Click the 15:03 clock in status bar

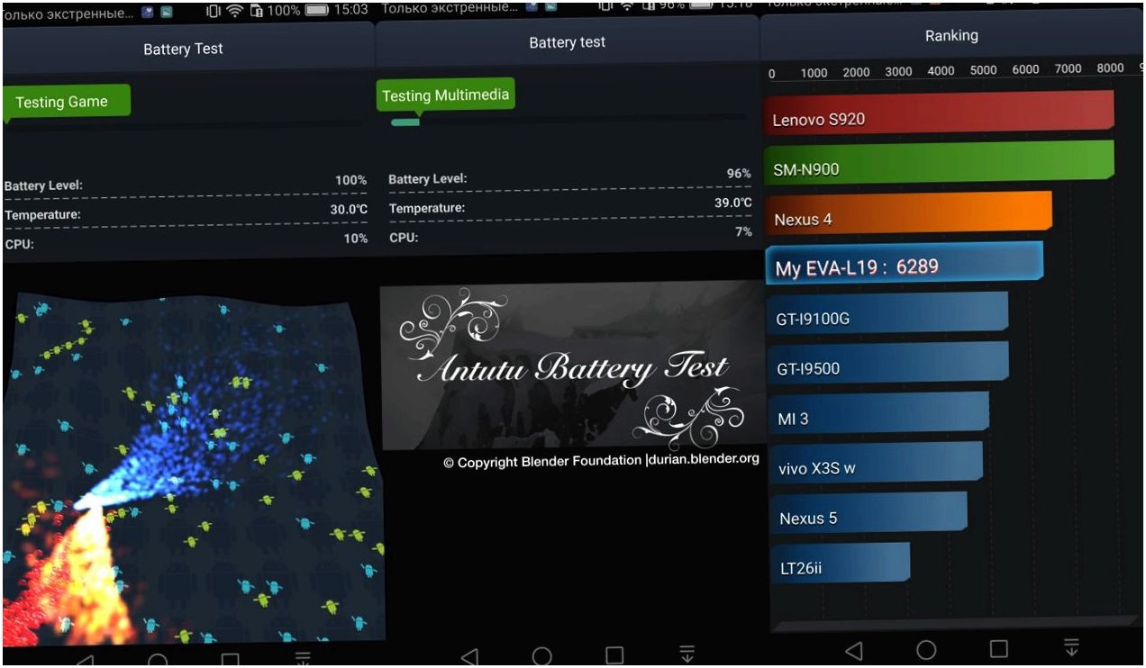[x=350, y=11]
